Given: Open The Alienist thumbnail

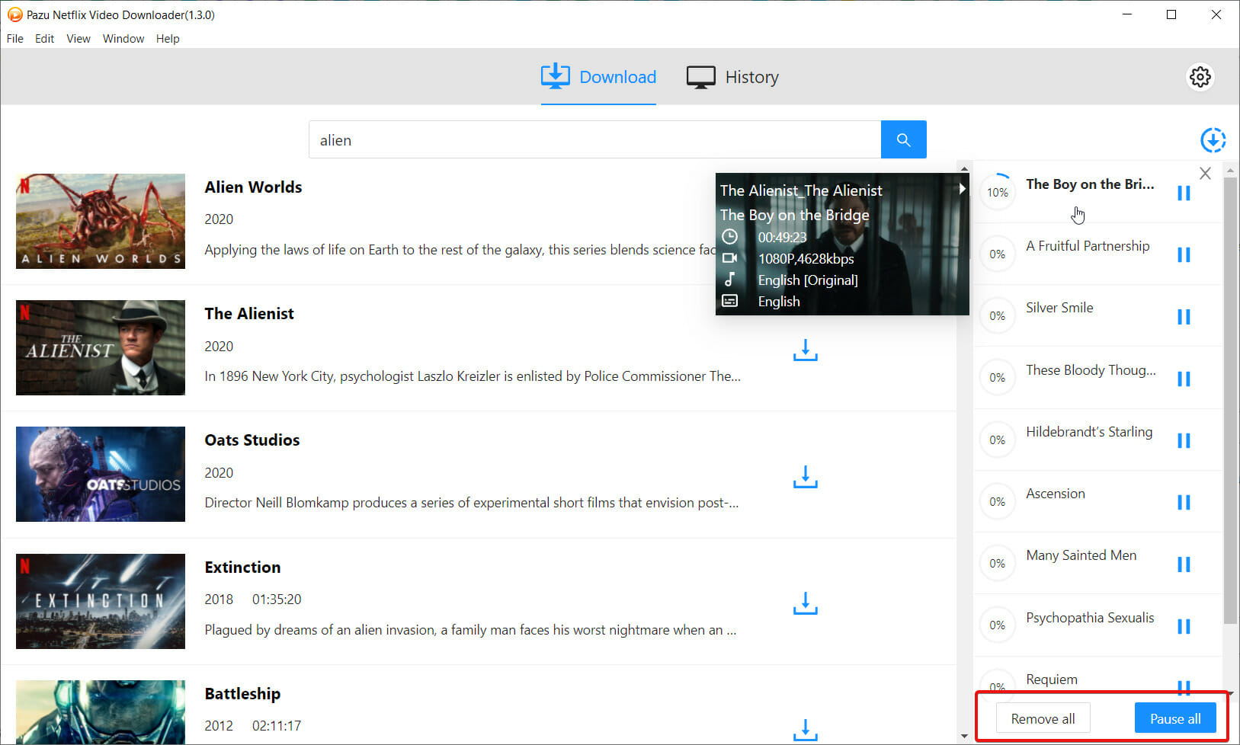Looking at the screenshot, I should 101,347.
